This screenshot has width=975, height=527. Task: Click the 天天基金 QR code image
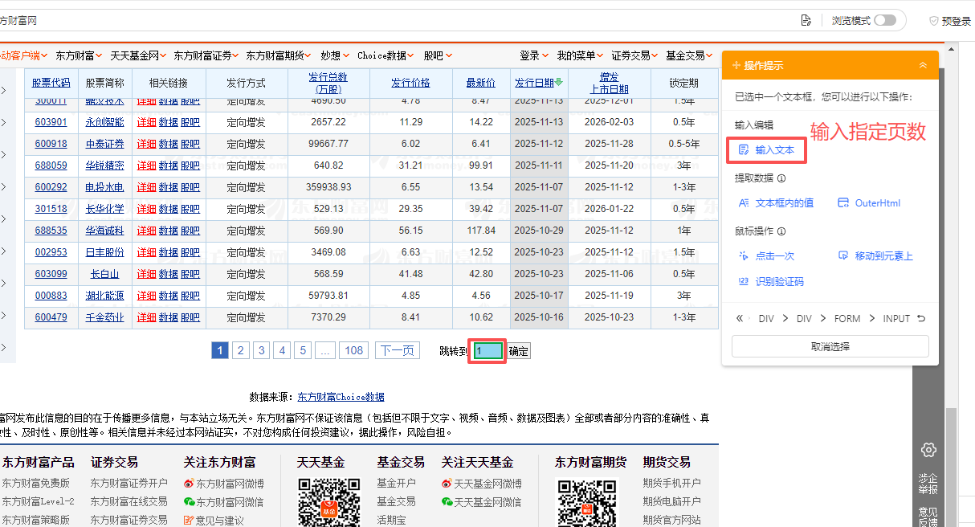[329, 502]
